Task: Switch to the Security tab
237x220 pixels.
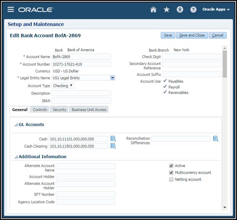Action: (59, 110)
